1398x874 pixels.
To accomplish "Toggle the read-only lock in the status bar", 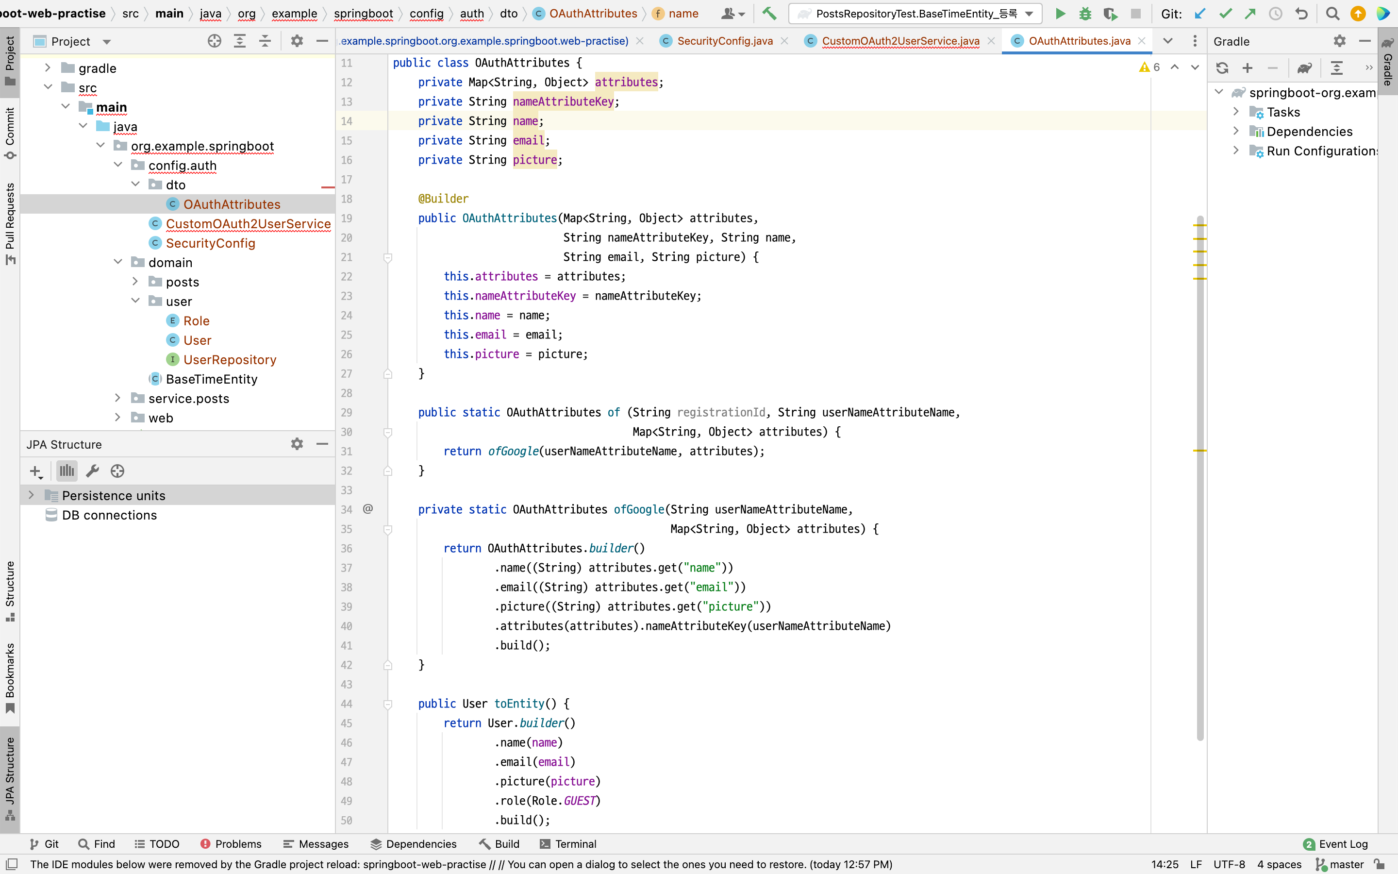I will 1380,864.
